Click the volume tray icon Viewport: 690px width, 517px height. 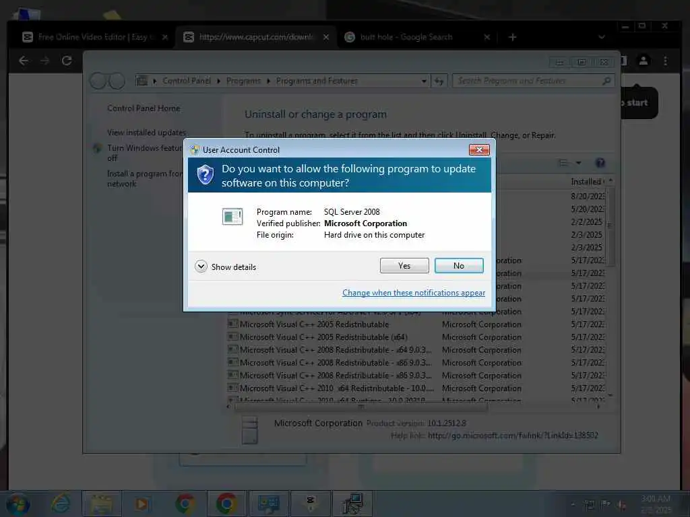(622, 504)
